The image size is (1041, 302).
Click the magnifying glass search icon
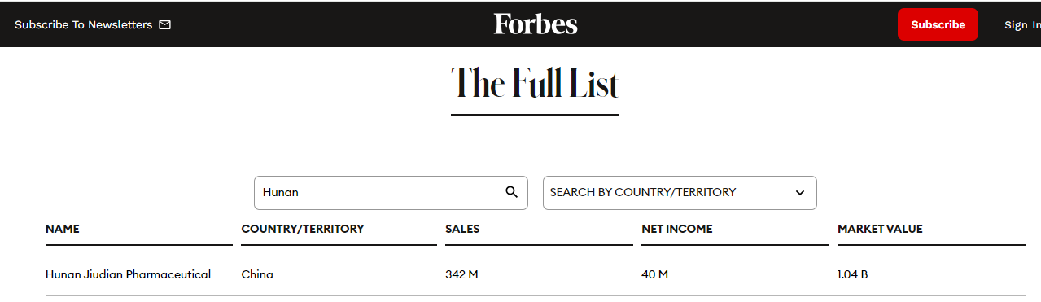pos(511,192)
